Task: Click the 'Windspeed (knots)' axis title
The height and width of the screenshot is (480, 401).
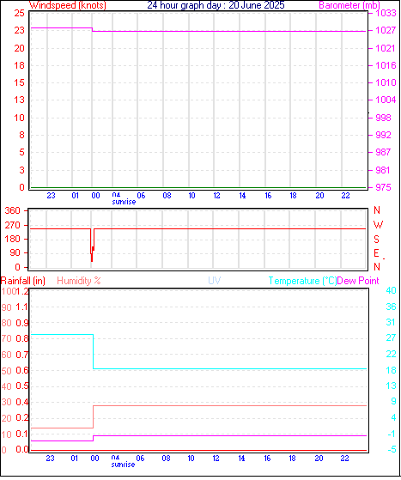Action: click(68, 5)
